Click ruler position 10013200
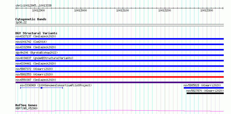231x114 pixels. point(165,10)
